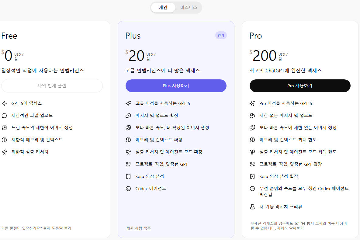Click the 인기 badge on Plus card
Viewport: 360px width, 240px height.
221,35
